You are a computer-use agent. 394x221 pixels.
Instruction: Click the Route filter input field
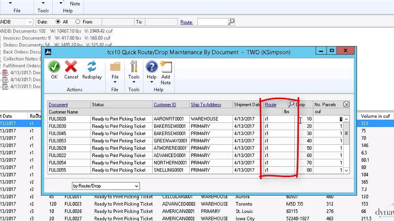[x=212, y=22]
